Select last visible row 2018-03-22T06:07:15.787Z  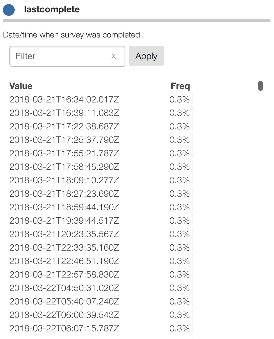coord(64,328)
